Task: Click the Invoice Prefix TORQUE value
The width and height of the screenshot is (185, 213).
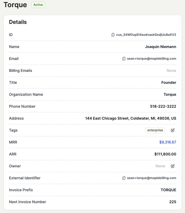Action: tap(169, 190)
